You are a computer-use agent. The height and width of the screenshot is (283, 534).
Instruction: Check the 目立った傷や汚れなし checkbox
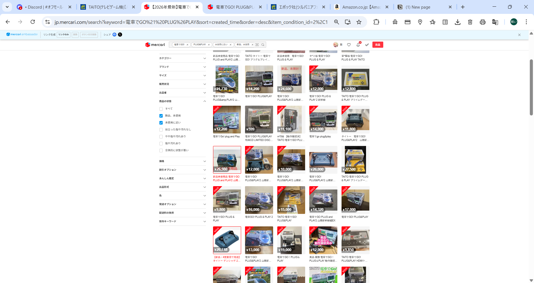click(x=161, y=130)
